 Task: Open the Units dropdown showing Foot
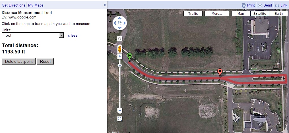pos(33,35)
